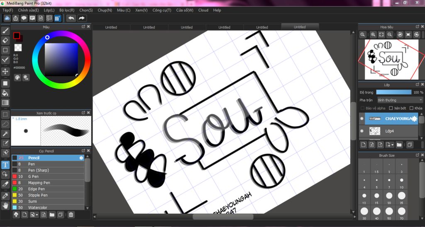Select the Text tool
The height and width of the screenshot is (227, 425).
coord(5,165)
